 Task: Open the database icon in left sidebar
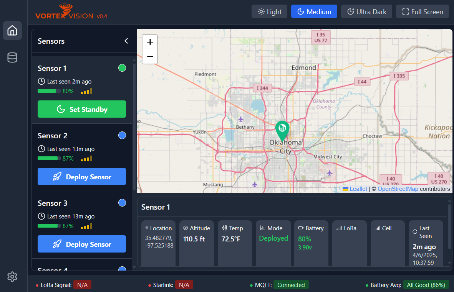click(x=12, y=58)
